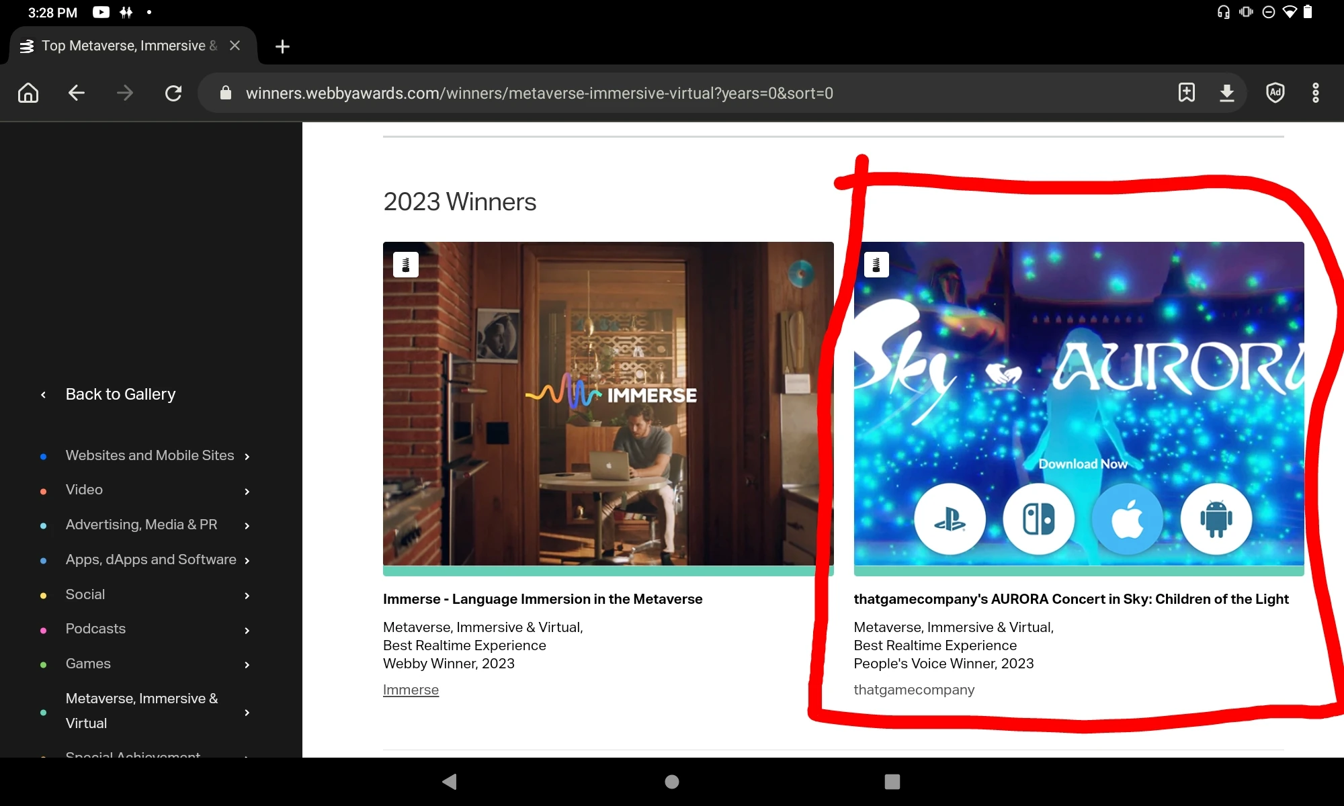Open the Immerse company link
The height and width of the screenshot is (806, 1344).
click(x=411, y=690)
